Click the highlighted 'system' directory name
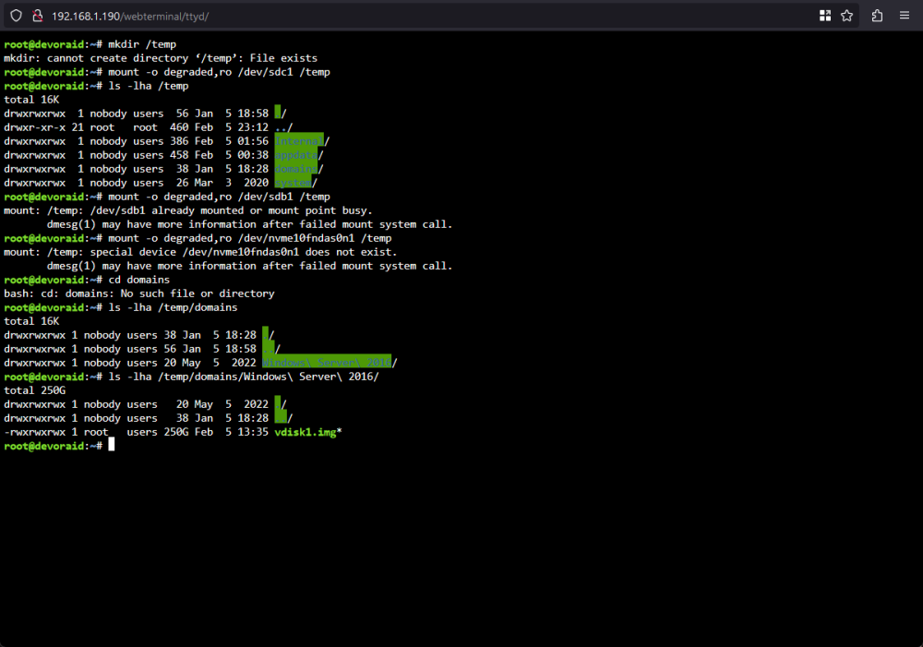Screen dimensions: 923x647 click(x=294, y=183)
